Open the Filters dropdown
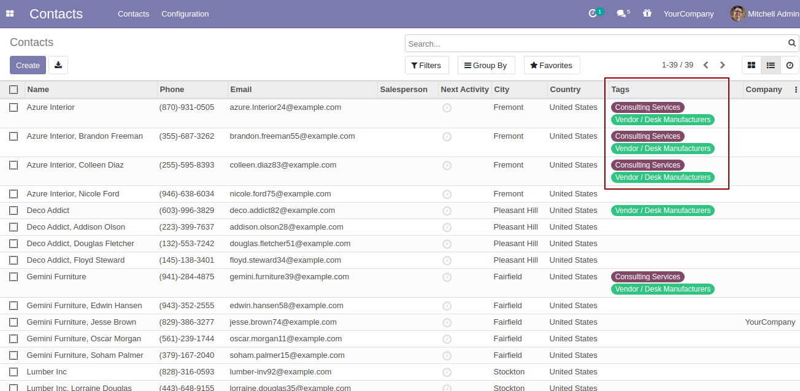 point(426,65)
